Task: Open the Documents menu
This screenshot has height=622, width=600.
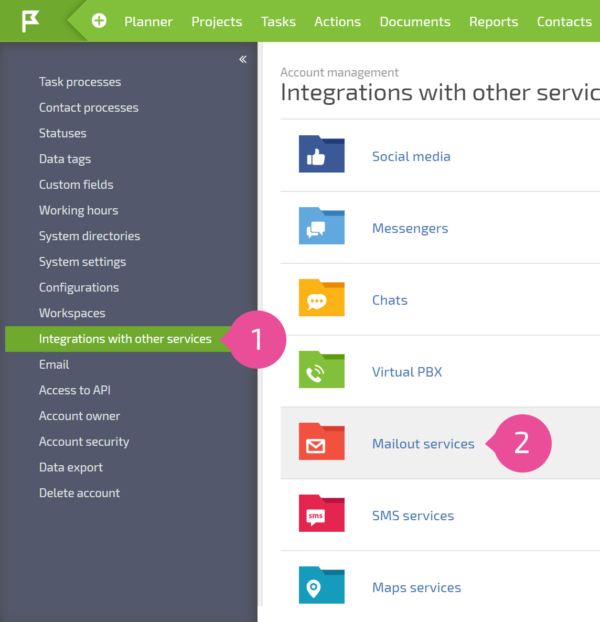Action: (415, 22)
